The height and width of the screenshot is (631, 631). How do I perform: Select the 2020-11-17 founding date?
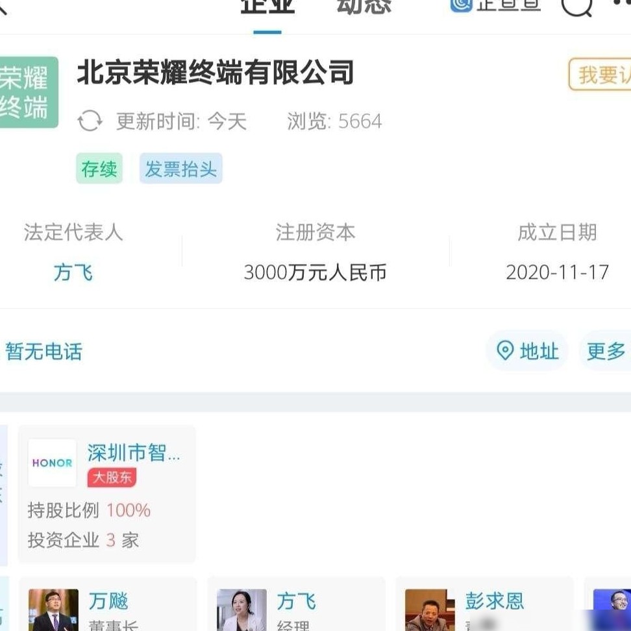pyautogui.click(x=557, y=272)
